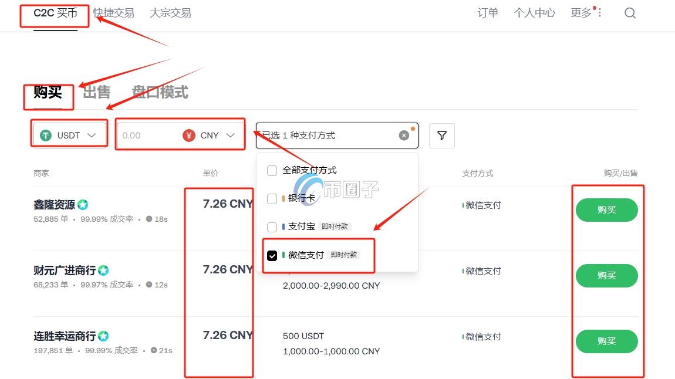
Task: Check the 银行卡 payment option
Action: [272, 198]
